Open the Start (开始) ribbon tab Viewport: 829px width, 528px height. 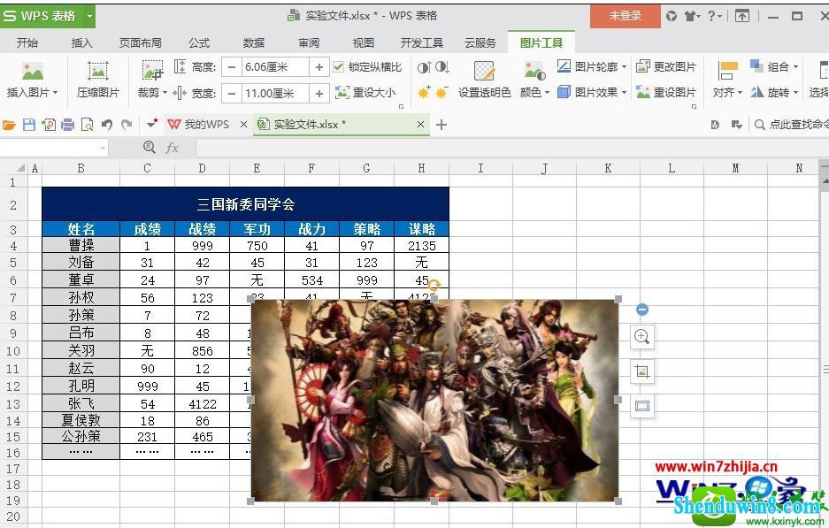[27, 42]
